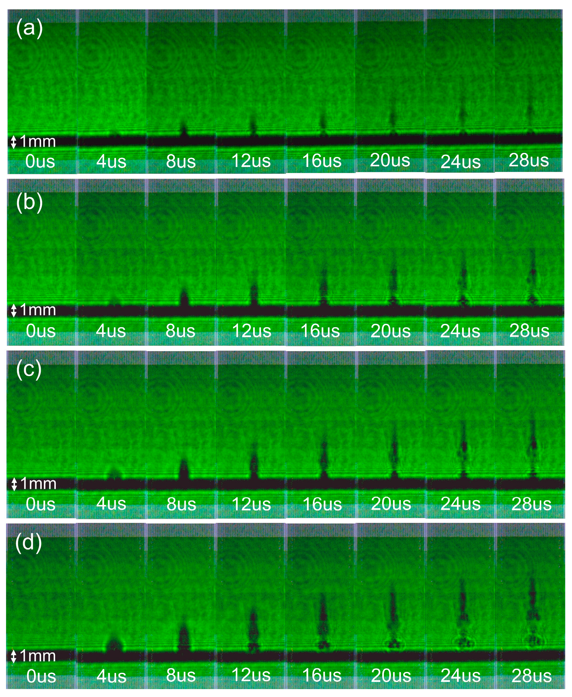Image resolution: width=572 pixels, height=697 pixels.
Task: Choose the 24us time label in panel (c)
Action: tap(460, 504)
